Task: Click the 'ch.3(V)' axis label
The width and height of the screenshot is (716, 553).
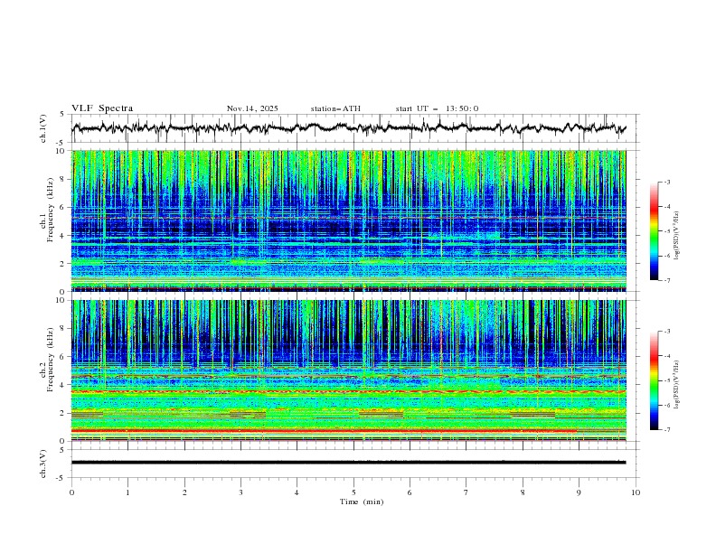Action: 43,464
